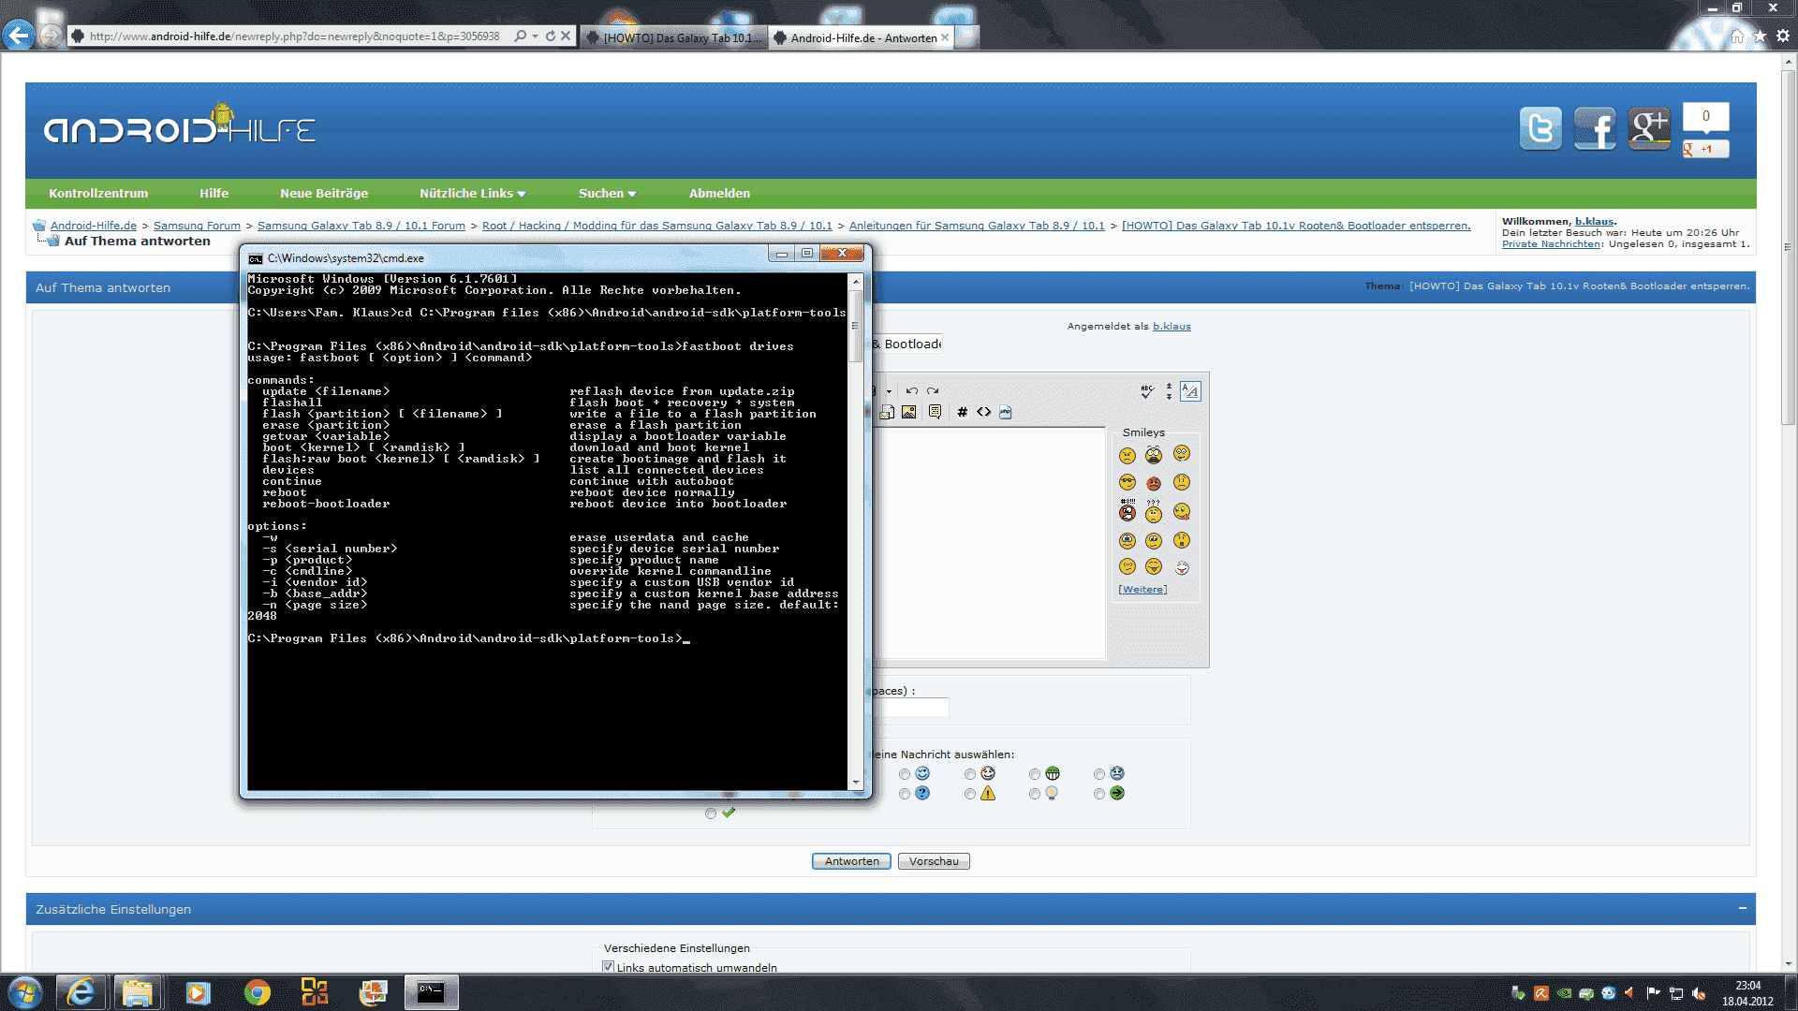Viewport: 1798px width, 1011px height.
Task: Open the Hilfe menu item
Action: click(214, 193)
